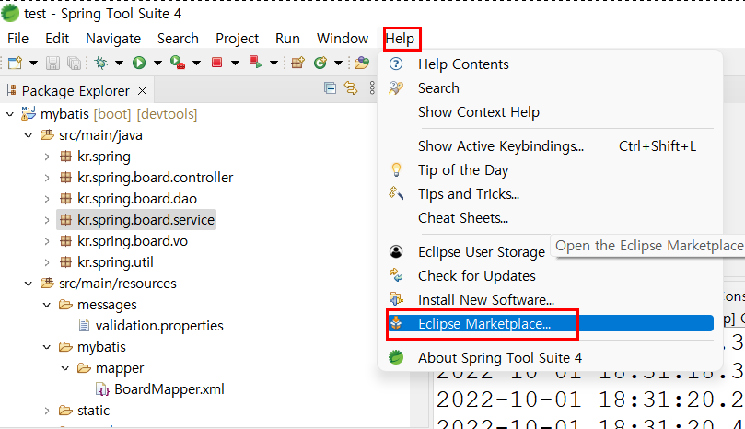Open the Run menu
745x429 pixels.
pos(287,39)
